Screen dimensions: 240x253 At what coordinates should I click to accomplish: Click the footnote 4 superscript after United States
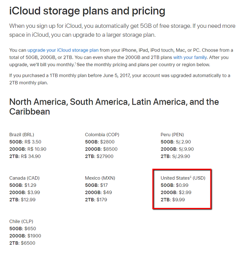click(x=191, y=177)
